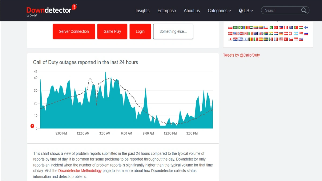This screenshot has height=181, width=322.
Task: Select the Brazil flag icon
Action: click(240, 28)
